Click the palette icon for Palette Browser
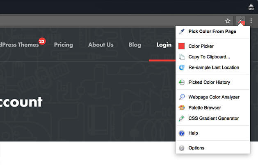258x165 pixels. tap(182, 108)
